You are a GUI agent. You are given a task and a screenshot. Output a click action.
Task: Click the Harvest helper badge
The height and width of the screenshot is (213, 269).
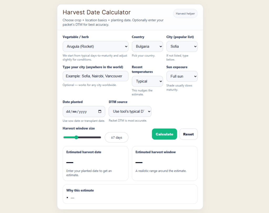pos(185,14)
